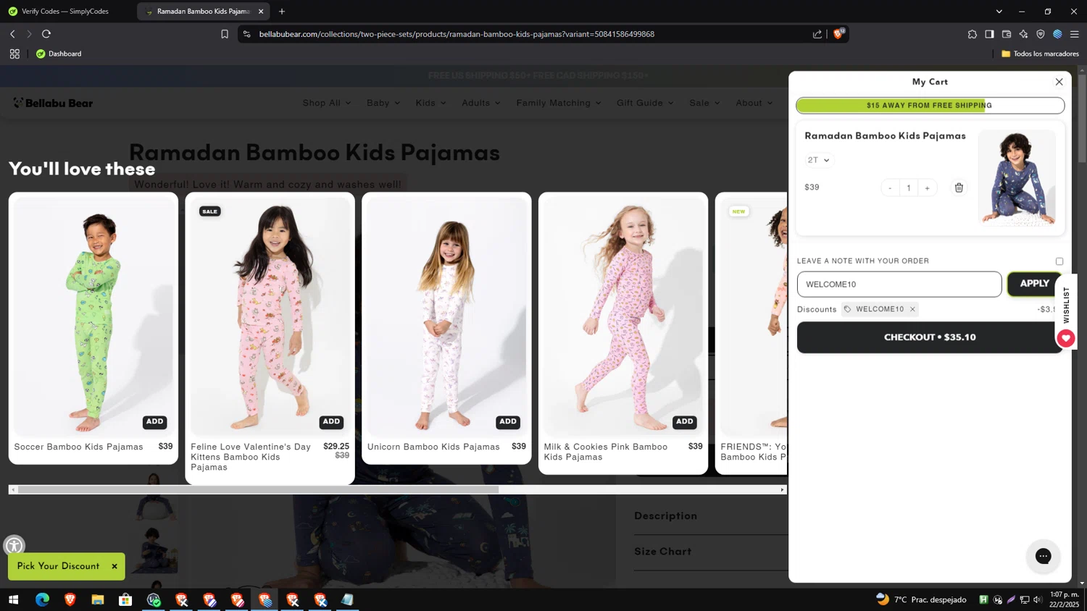Viewport: 1087px width, 611px height.
Task: Open the Wishlist side tab
Action: pos(1066,305)
